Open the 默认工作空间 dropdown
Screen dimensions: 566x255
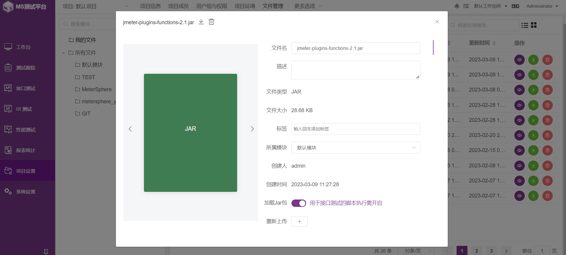[x=490, y=6]
